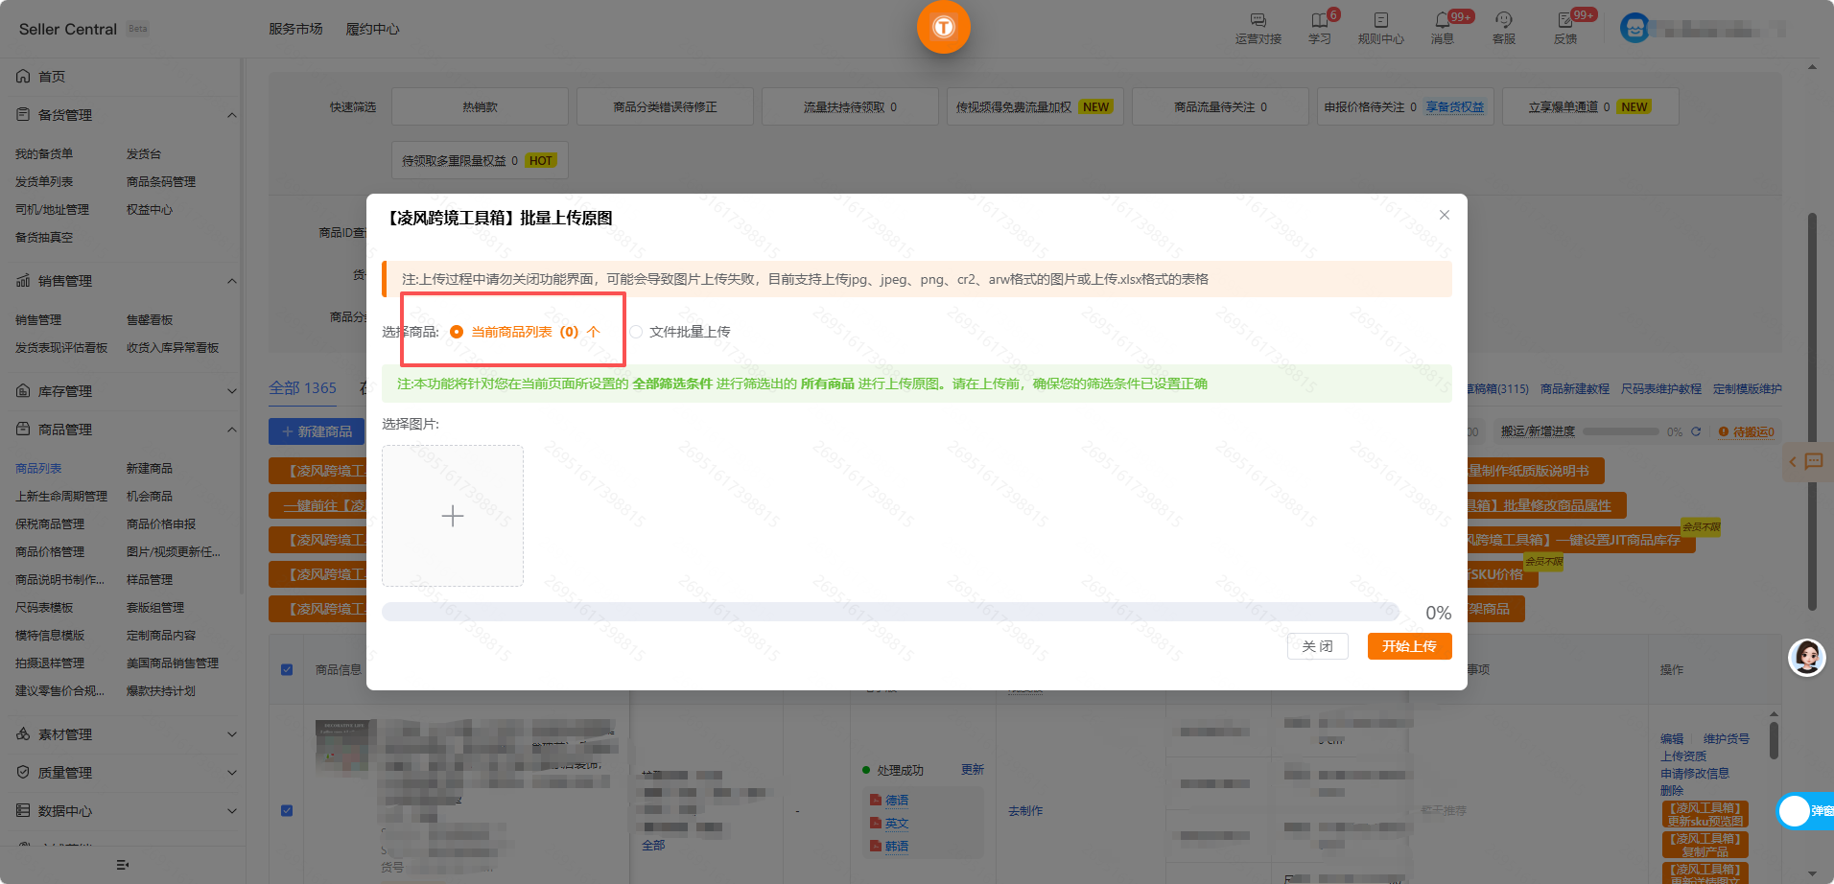Click the 消息 bell icon

click(x=1442, y=20)
